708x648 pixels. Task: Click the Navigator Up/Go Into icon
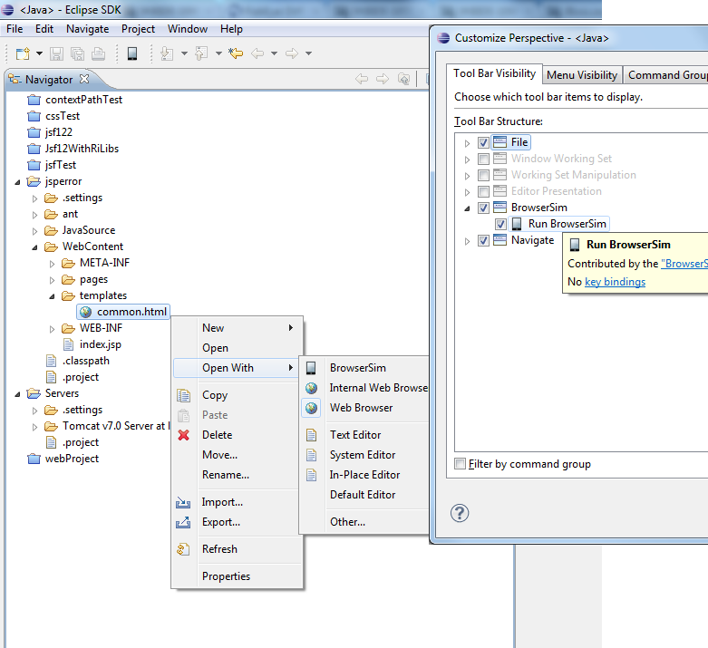click(403, 80)
